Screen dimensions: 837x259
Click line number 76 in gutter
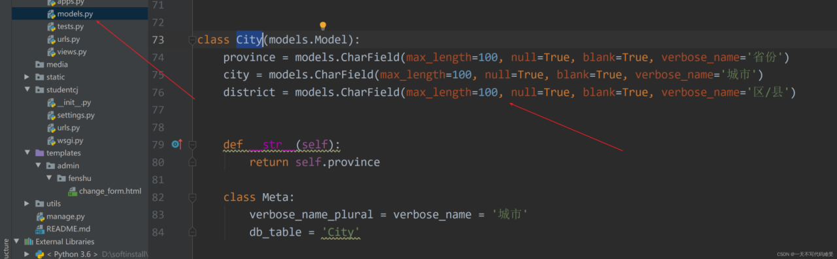(x=158, y=92)
